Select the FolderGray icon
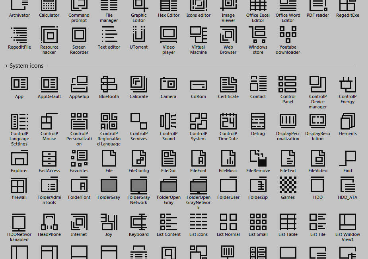This screenshot has height=259, width=368. pyautogui.click(x=109, y=185)
